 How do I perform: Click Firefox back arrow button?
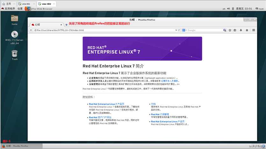(x=31, y=30)
